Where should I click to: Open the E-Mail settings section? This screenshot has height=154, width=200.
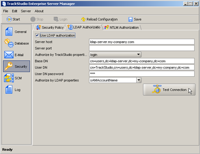(x=16, y=55)
